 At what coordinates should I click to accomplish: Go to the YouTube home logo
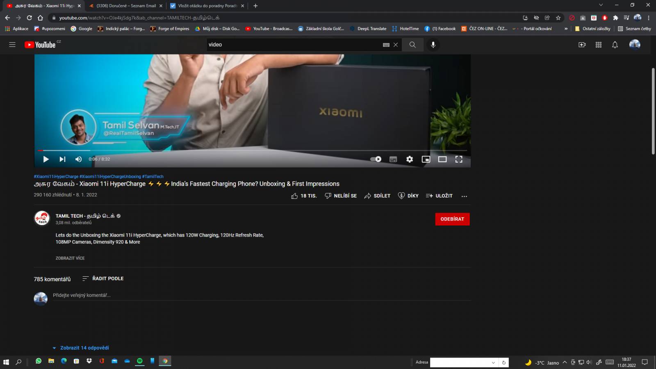(40, 45)
